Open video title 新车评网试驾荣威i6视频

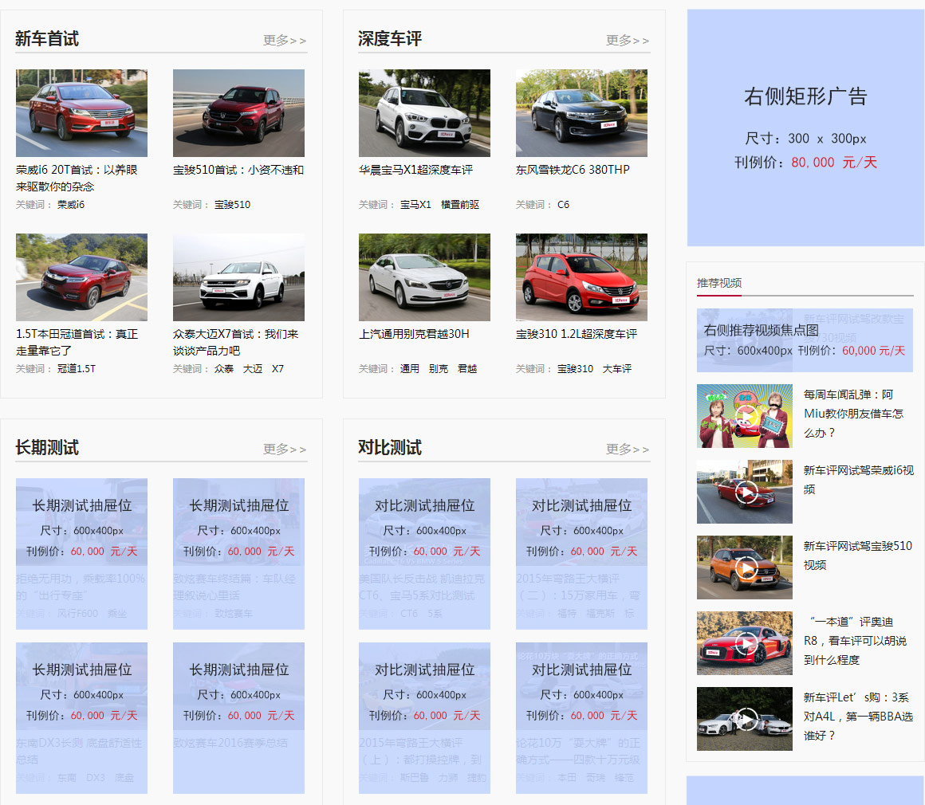pos(858,480)
